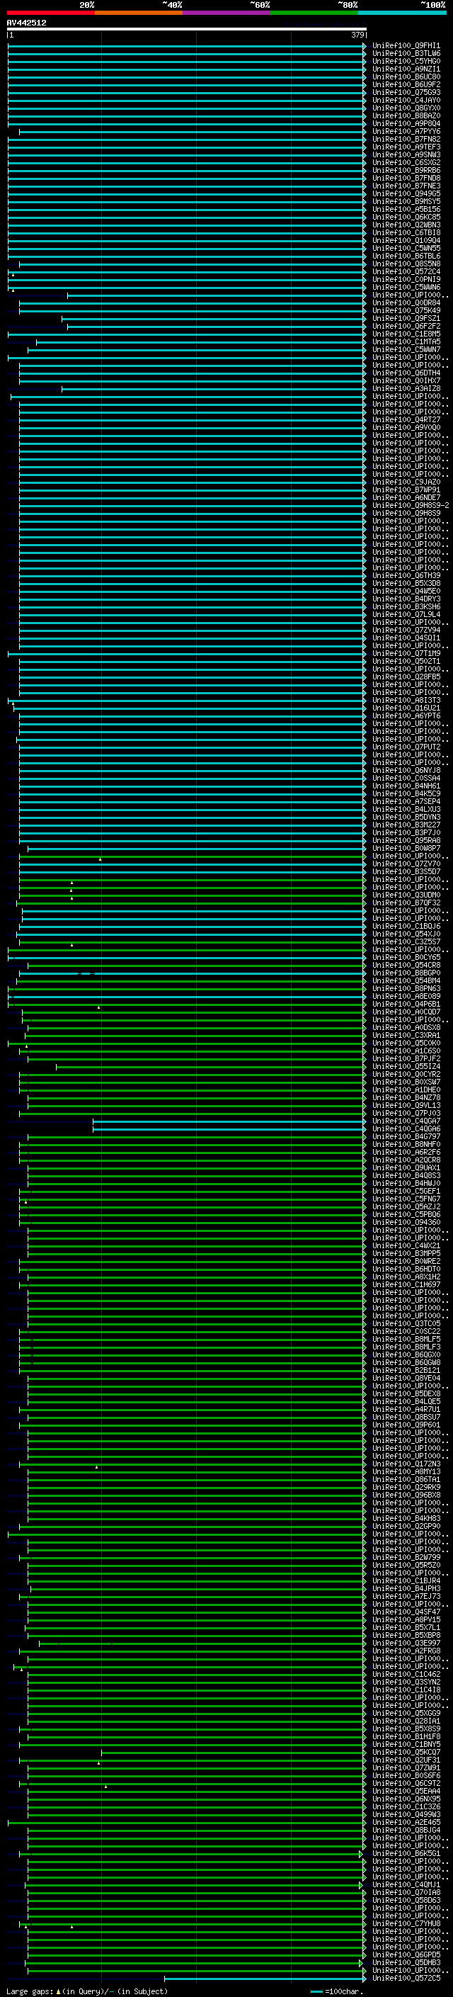Click the ruler end position 379
The image size is (453, 1997).
(357, 35)
